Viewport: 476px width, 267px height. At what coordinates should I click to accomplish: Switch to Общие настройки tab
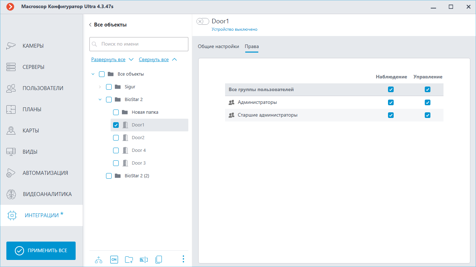coord(218,47)
